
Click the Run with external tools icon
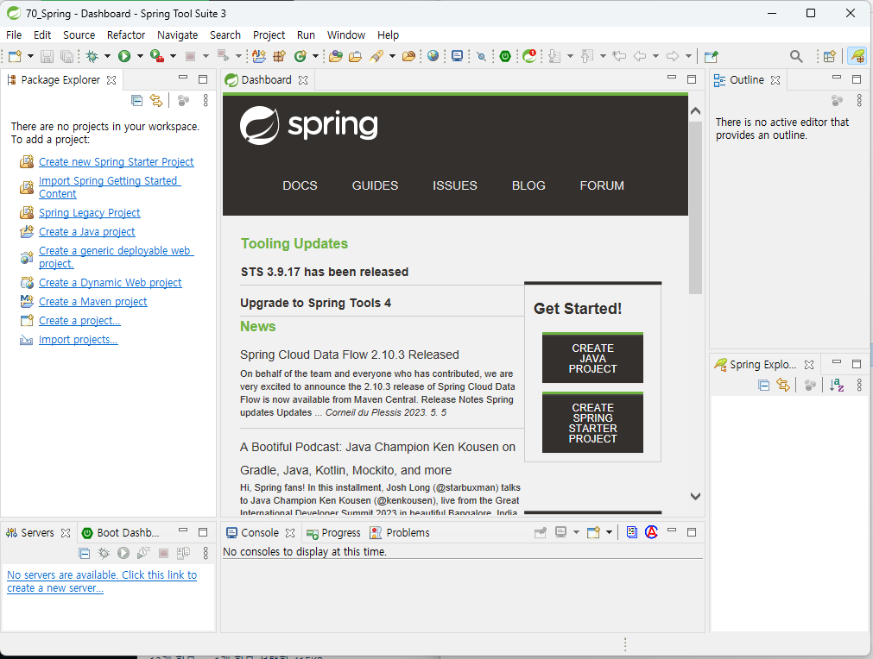[157, 56]
